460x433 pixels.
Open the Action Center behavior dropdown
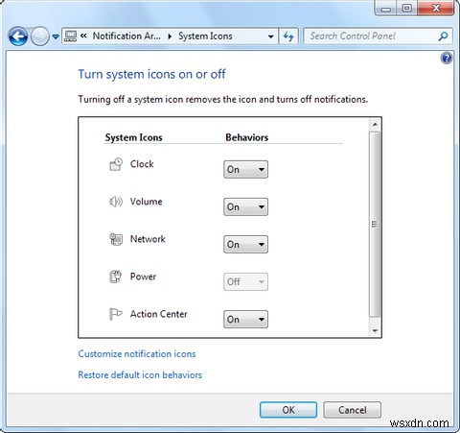245,319
